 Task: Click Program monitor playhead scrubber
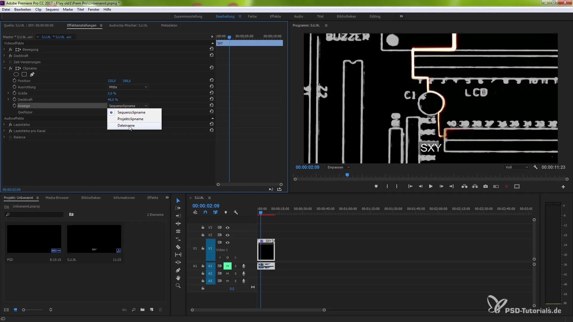click(x=347, y=175)
